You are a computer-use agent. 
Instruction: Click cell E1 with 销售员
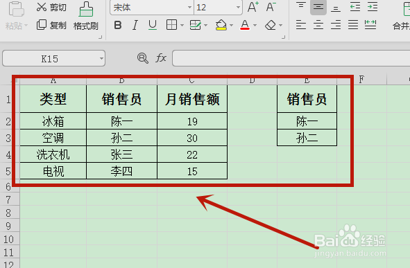[307, 99]
